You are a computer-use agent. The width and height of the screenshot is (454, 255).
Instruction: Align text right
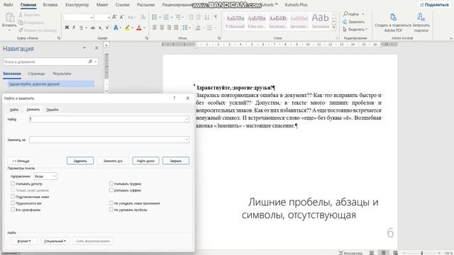click(x=169, y=28)
